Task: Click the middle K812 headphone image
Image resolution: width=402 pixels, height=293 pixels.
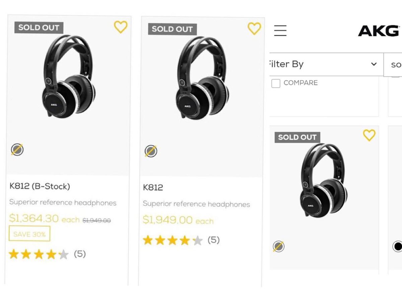Action: 202,78
